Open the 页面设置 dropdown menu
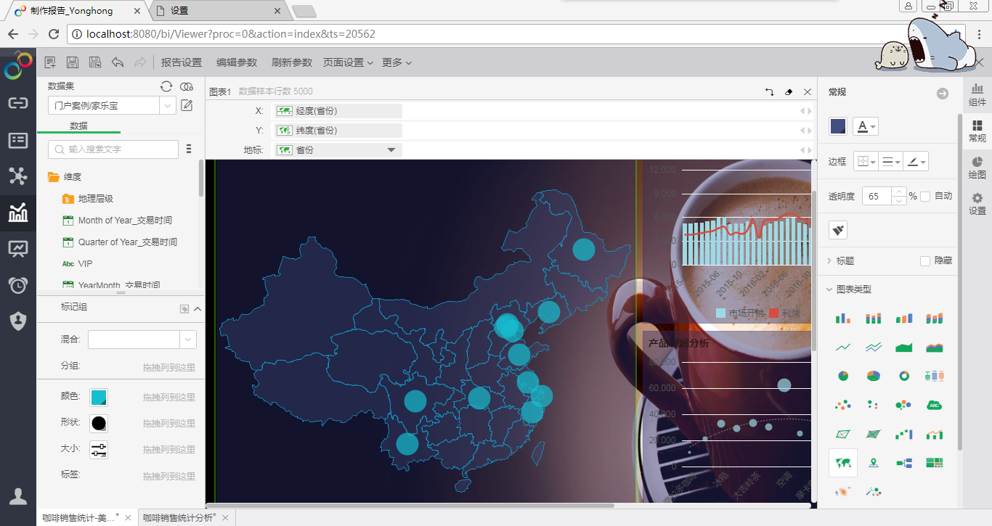The width and height of the screenshot is (992, 526). tap(348, 63)
